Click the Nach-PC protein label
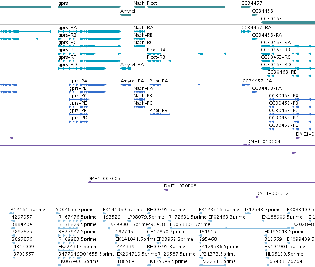Image resolution: width=315 pixels, height=267 pixels. [x=143, y=103]
